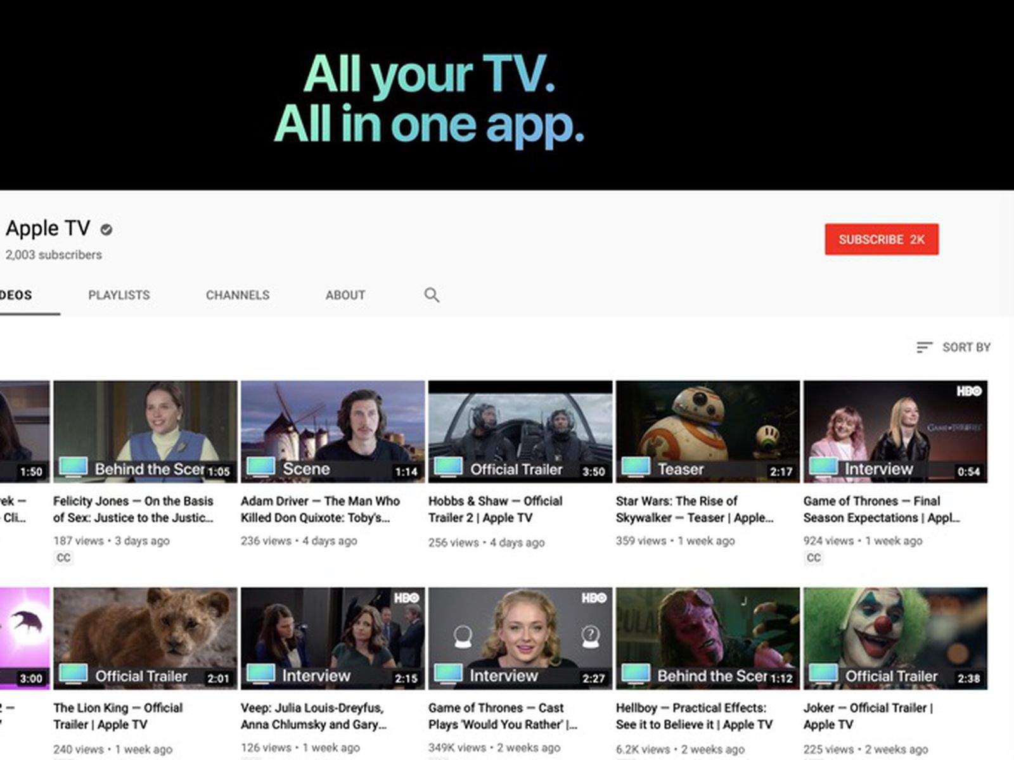Click CC badge under Game of Thrones Final Season video
1014x760 pixels.
coord(814,558)
